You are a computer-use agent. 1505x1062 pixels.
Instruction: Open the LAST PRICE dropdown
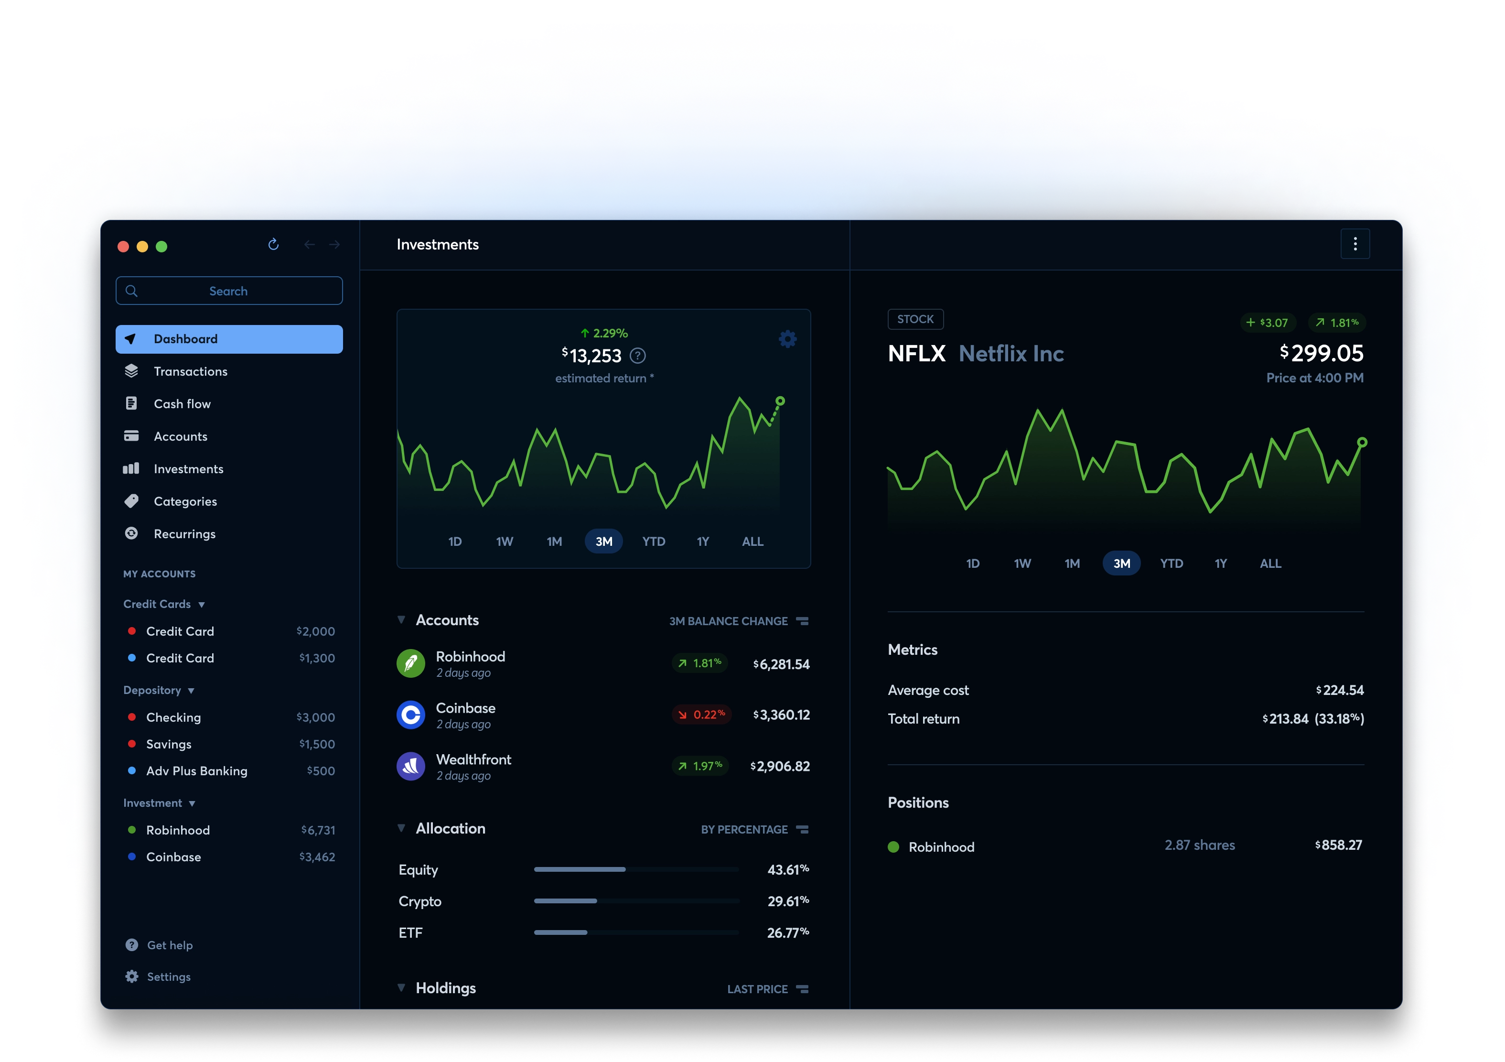tap(768, 988)
